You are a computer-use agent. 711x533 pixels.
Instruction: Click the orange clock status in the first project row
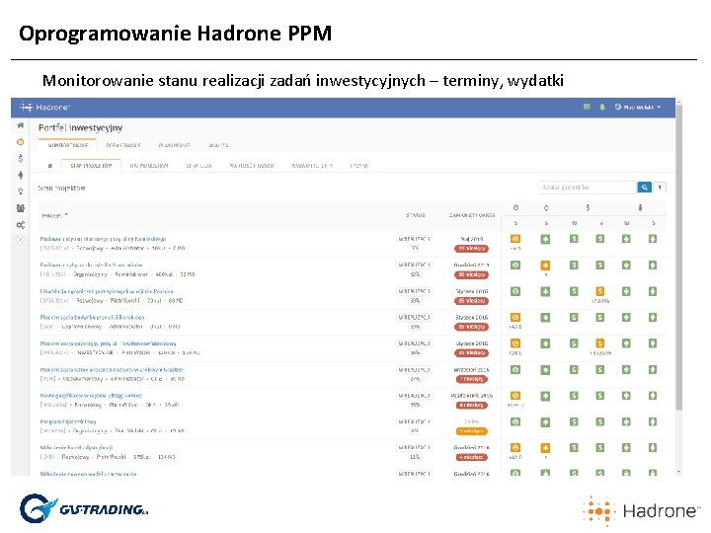pyautogui.click(x=515, y=239)
